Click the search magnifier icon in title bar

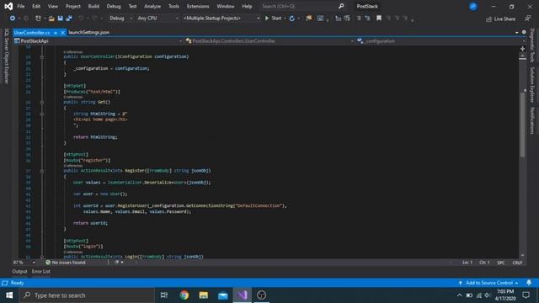coord(341,6)
